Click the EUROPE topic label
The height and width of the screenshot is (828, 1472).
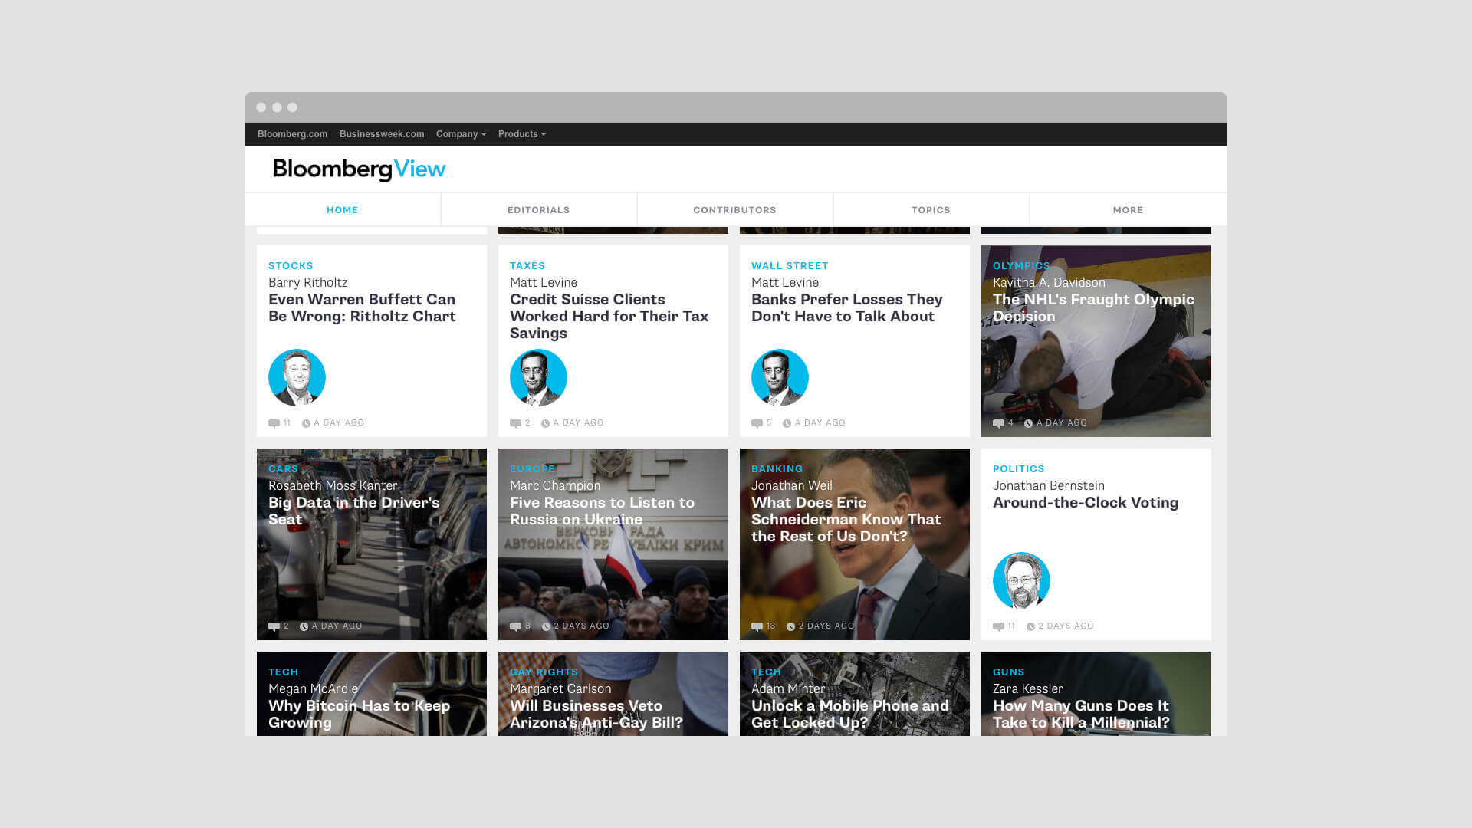click(532, 469)
